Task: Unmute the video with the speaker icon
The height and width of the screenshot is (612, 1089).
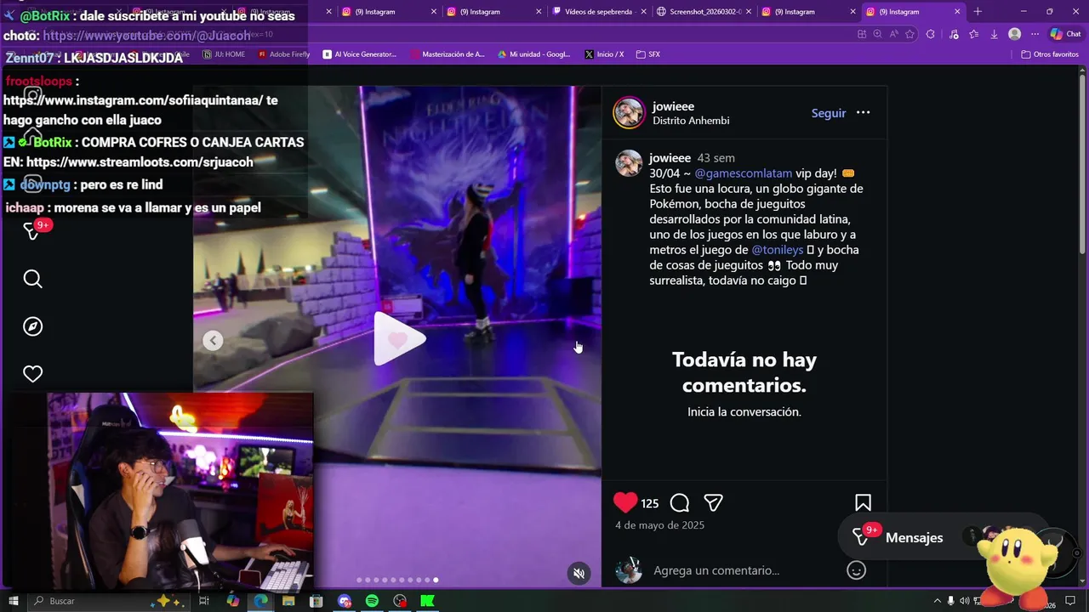Action: click(579, 574)
